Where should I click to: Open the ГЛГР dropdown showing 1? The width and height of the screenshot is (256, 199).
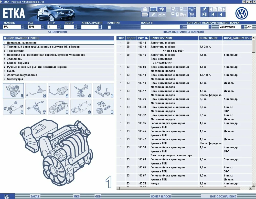tap(59, 27)
